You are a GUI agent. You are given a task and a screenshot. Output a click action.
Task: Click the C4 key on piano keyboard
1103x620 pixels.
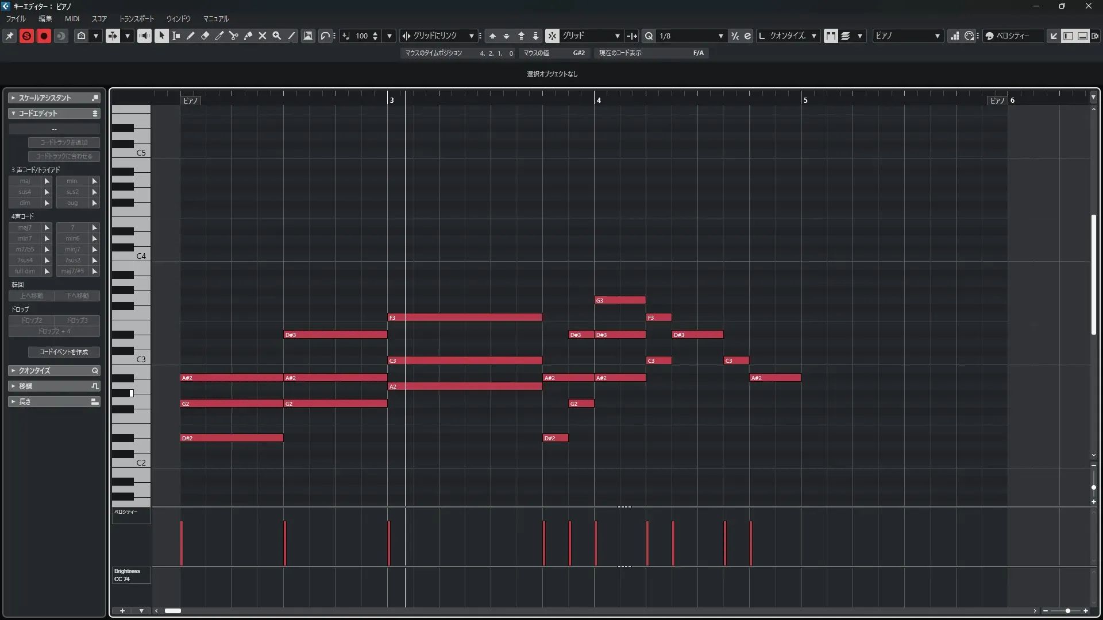point(138,257)
